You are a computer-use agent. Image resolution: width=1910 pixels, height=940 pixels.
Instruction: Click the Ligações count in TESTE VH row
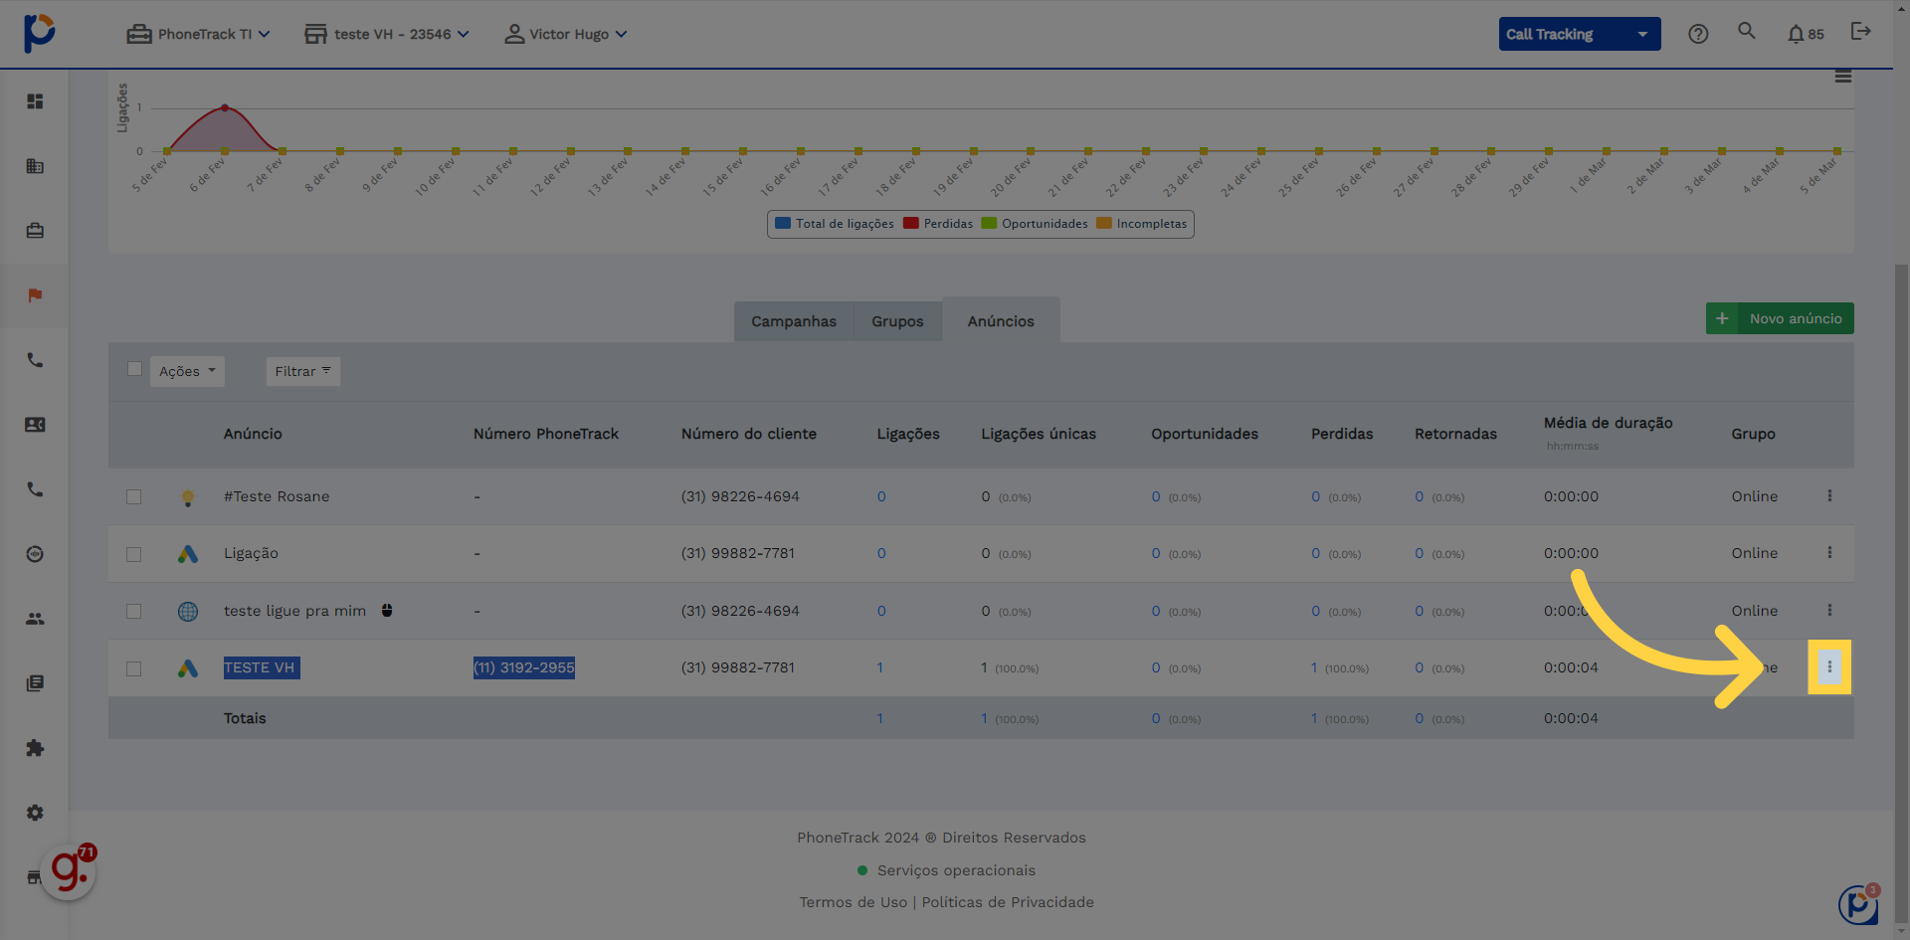pos(880,667)
